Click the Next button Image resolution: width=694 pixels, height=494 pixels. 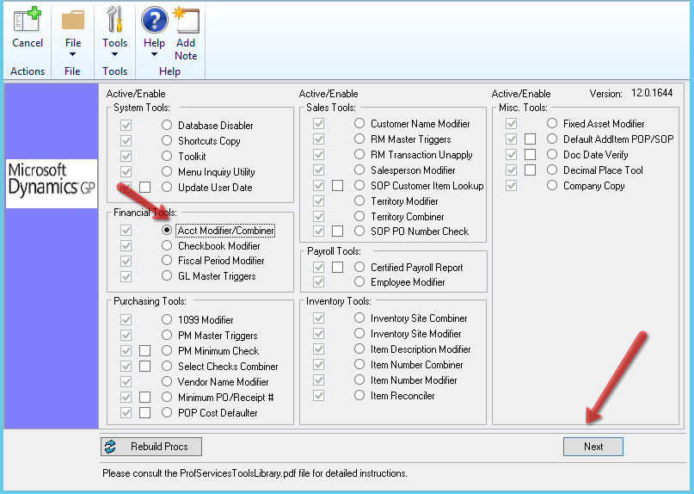[x=593, y=447]
